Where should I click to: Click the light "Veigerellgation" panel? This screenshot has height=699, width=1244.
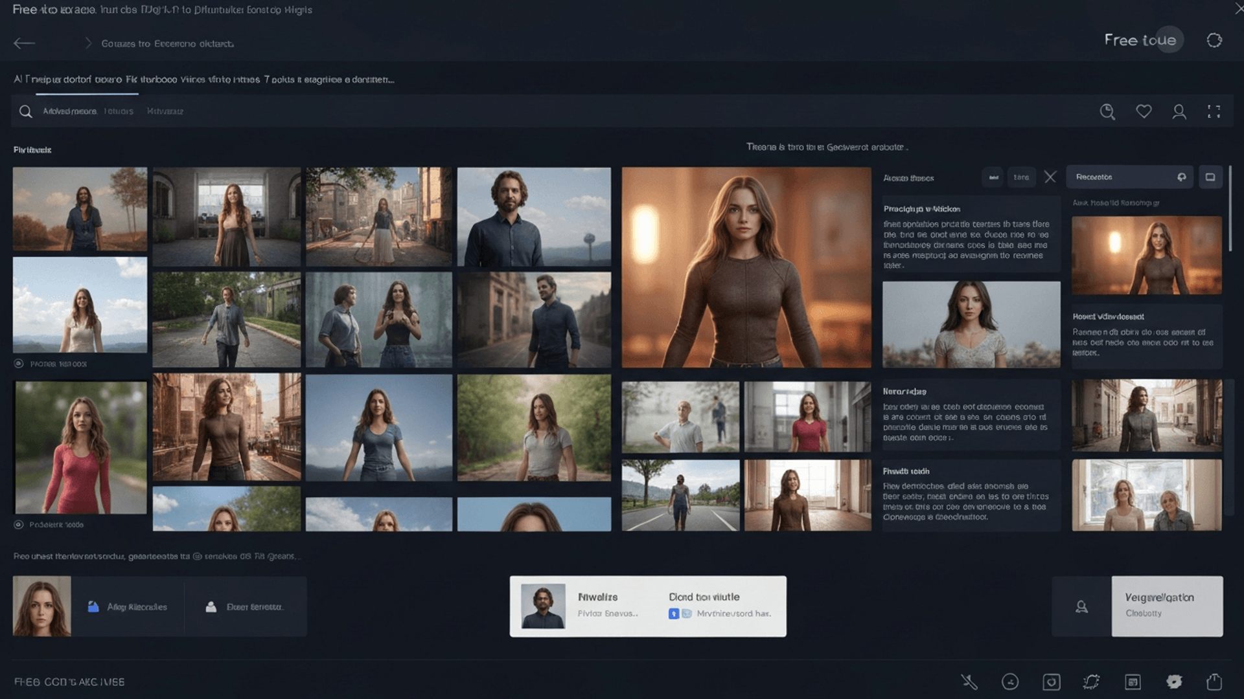point(1167,606)
